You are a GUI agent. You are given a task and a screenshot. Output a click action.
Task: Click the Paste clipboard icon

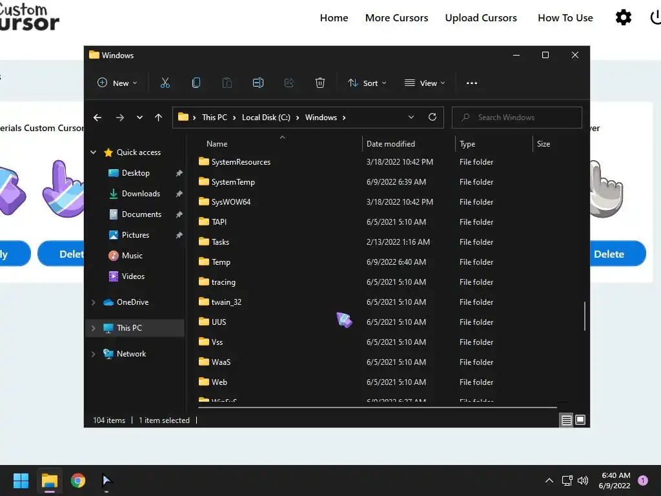click(227, 83)
